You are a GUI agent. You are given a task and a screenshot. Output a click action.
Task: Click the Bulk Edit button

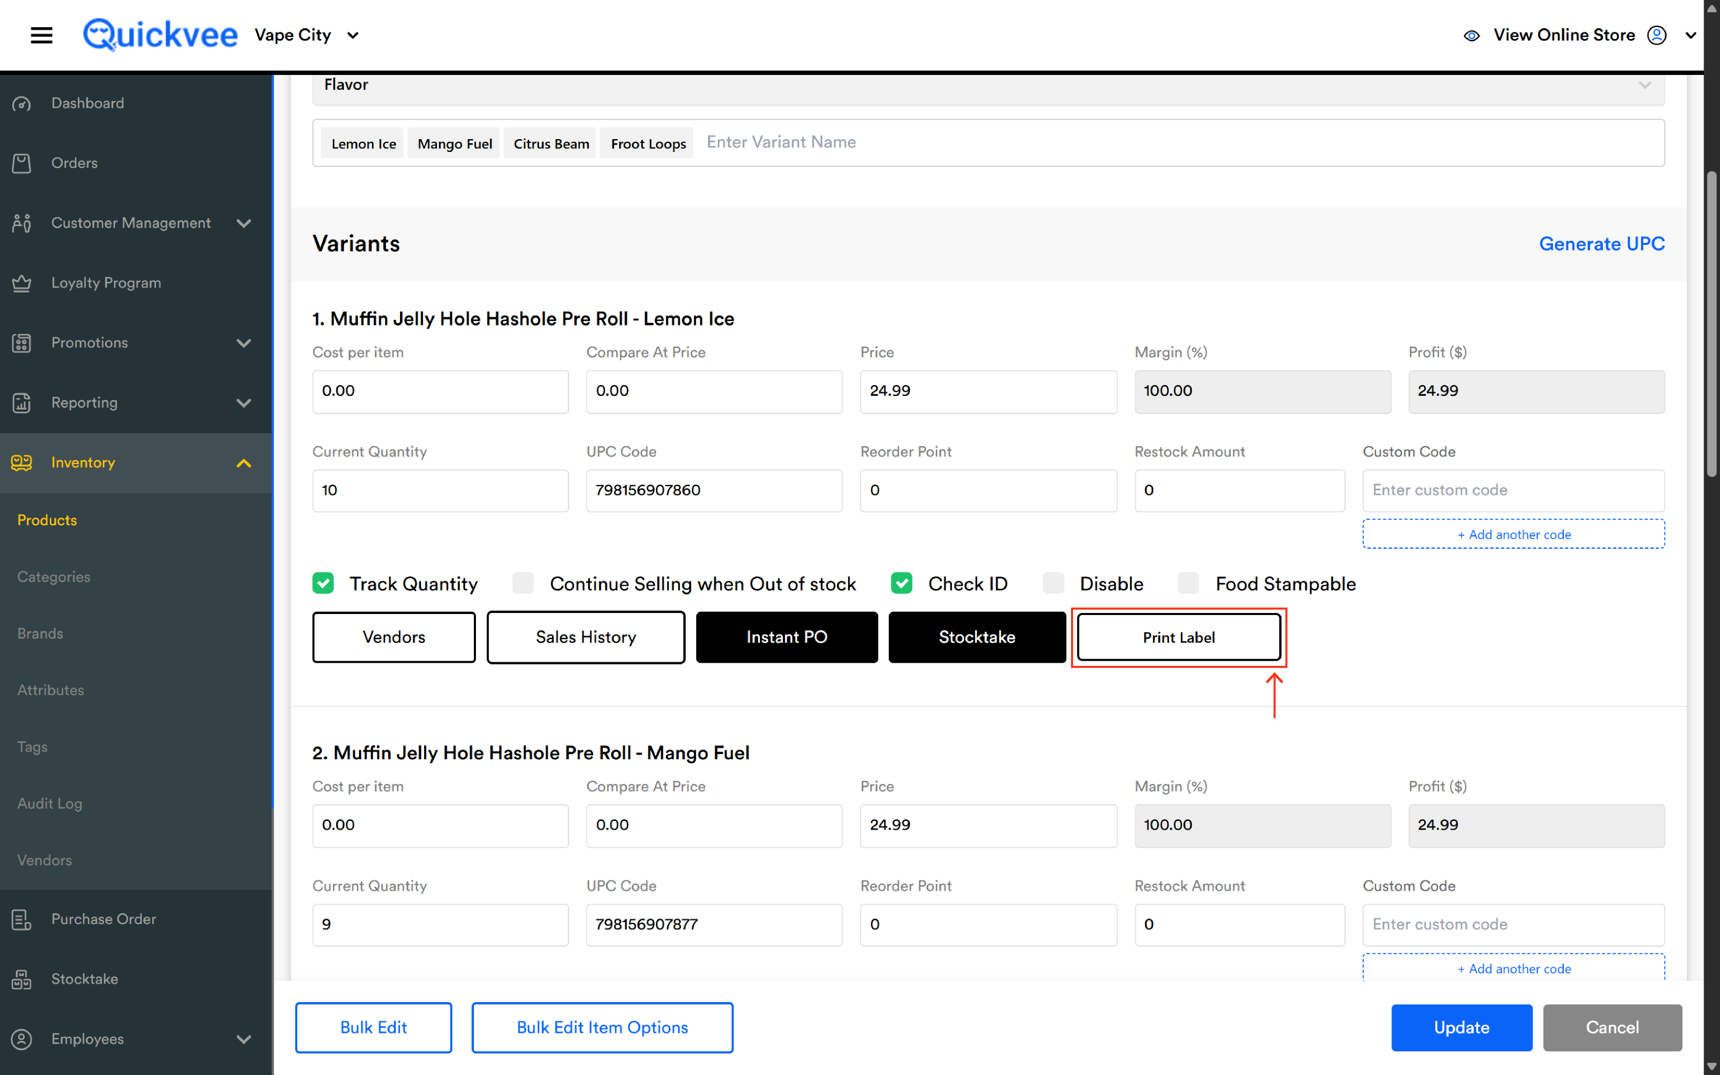point(373,1027)
